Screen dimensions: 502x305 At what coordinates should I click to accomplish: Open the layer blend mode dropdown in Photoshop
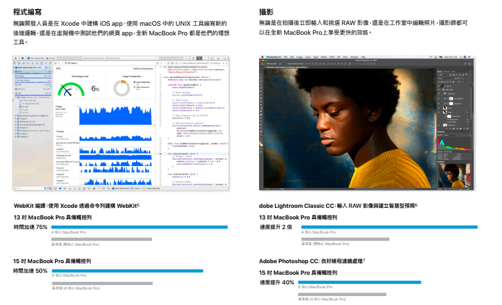click(x=446, y=79)
